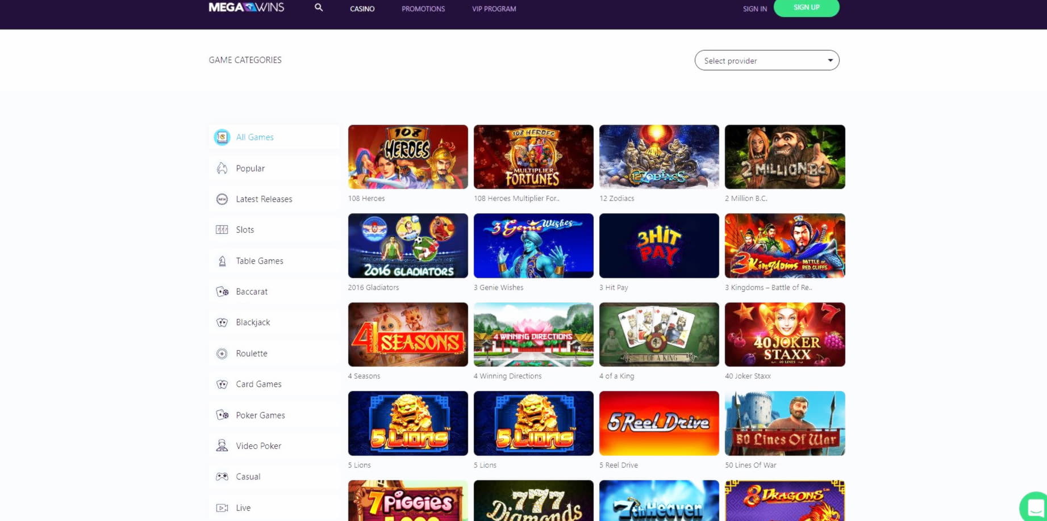Open the Blackjack category label
Screen dimensions: 1047x521
tap(253, 322)
